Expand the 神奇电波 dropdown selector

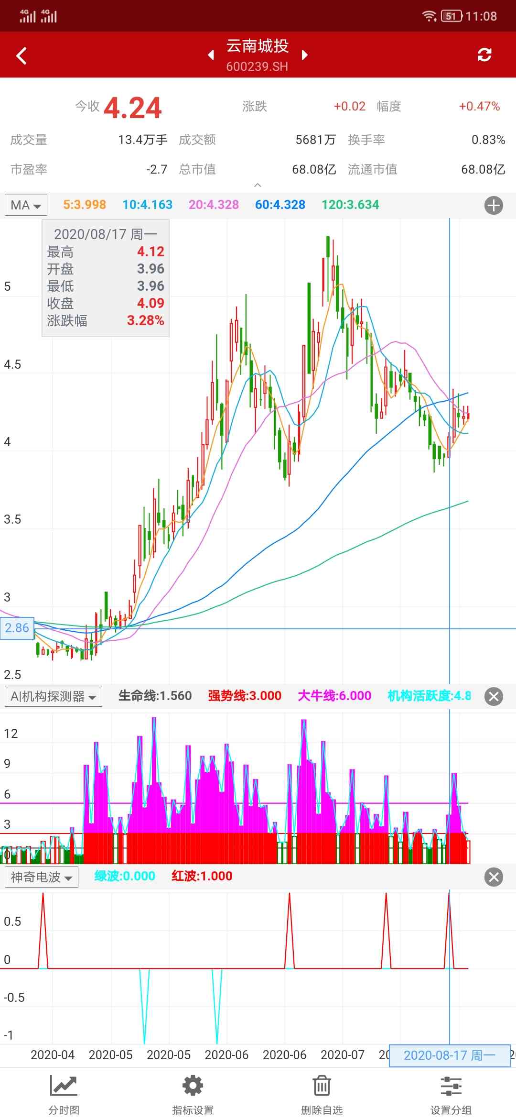[41, 877]
